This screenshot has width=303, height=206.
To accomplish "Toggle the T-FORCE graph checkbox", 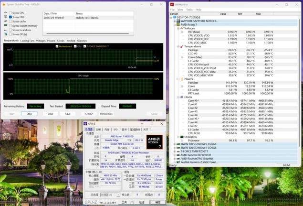I will [84, 46].
